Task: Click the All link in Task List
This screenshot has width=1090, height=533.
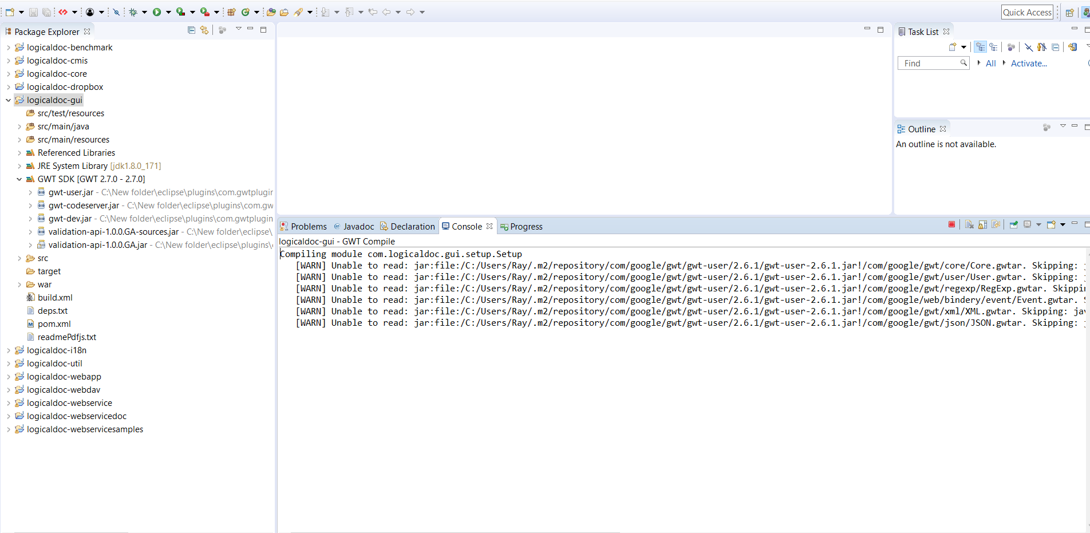Action: (991, 64)
